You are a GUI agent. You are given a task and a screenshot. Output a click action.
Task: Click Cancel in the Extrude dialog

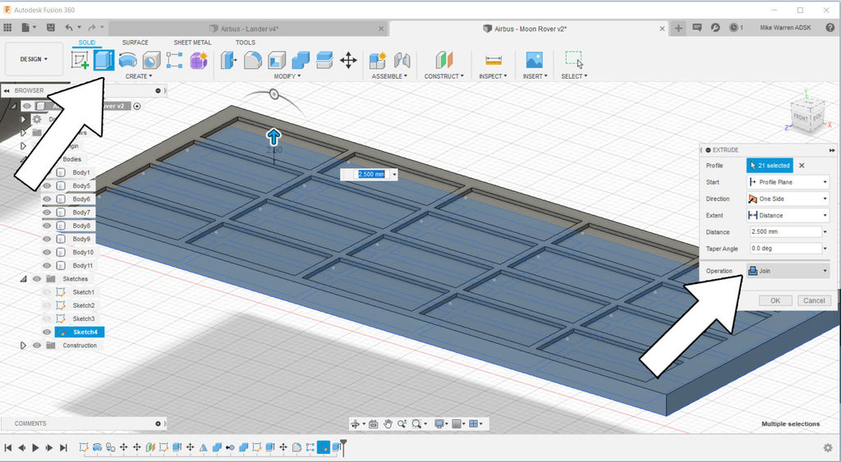(x=813, y=300)
